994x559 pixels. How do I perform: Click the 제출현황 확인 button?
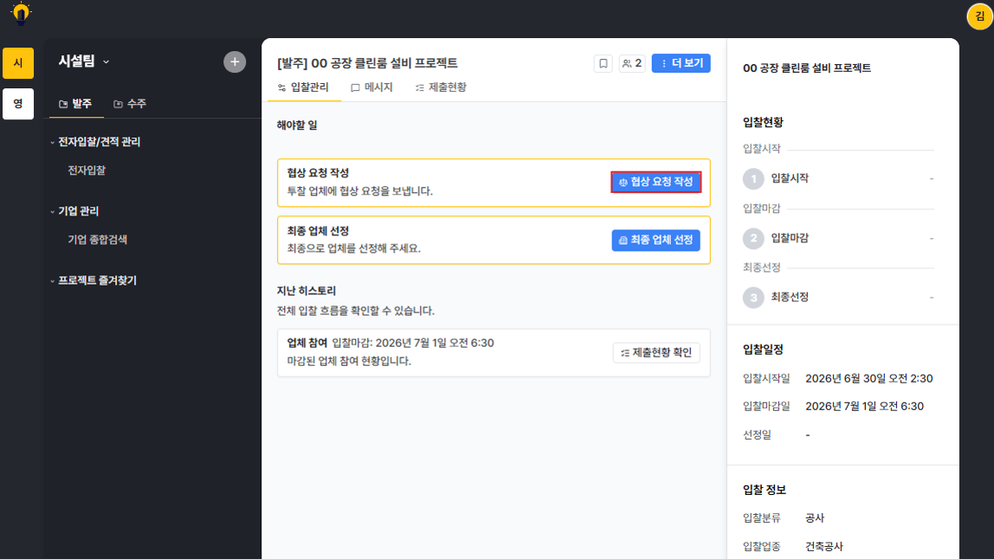656,352
